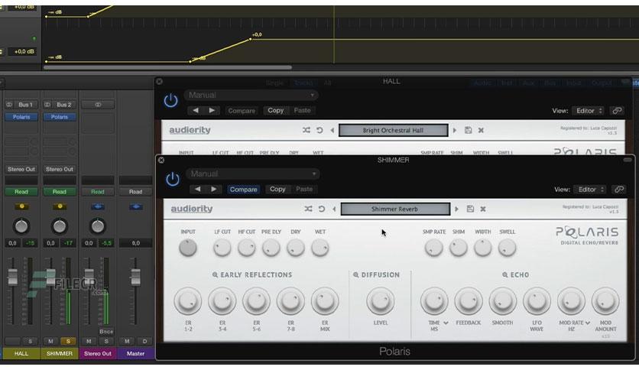Open the Manual settings dropdown in SHIMMER window

click(x=253, y=174)
